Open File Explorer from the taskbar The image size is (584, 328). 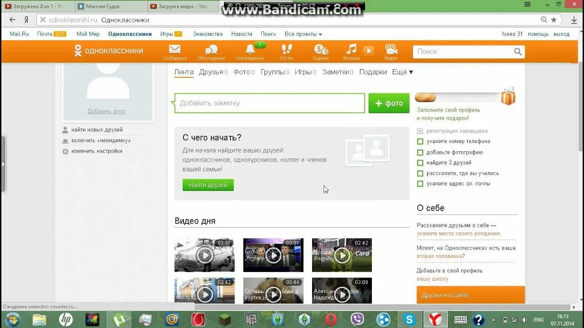40,319
